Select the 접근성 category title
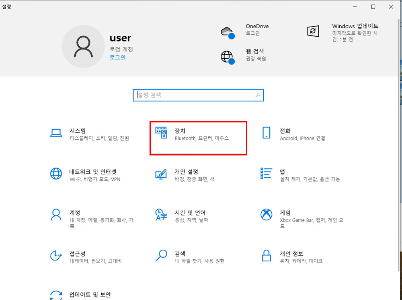402x300 pixels. point(78,254)
